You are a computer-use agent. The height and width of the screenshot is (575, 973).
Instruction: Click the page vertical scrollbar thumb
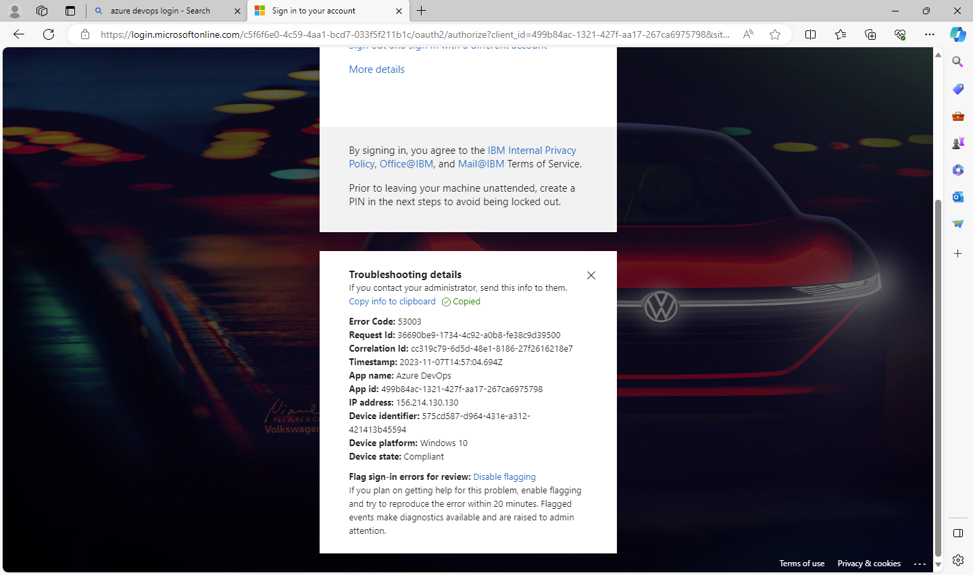(938, 378)
